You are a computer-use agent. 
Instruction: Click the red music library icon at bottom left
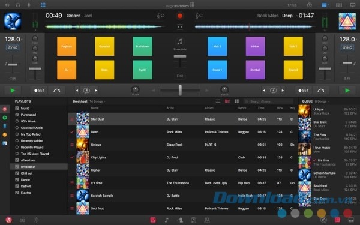(9, 220)
